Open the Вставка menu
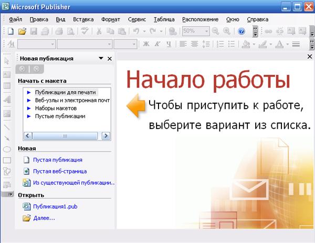 pyautogui.click(x=83, y=19)
